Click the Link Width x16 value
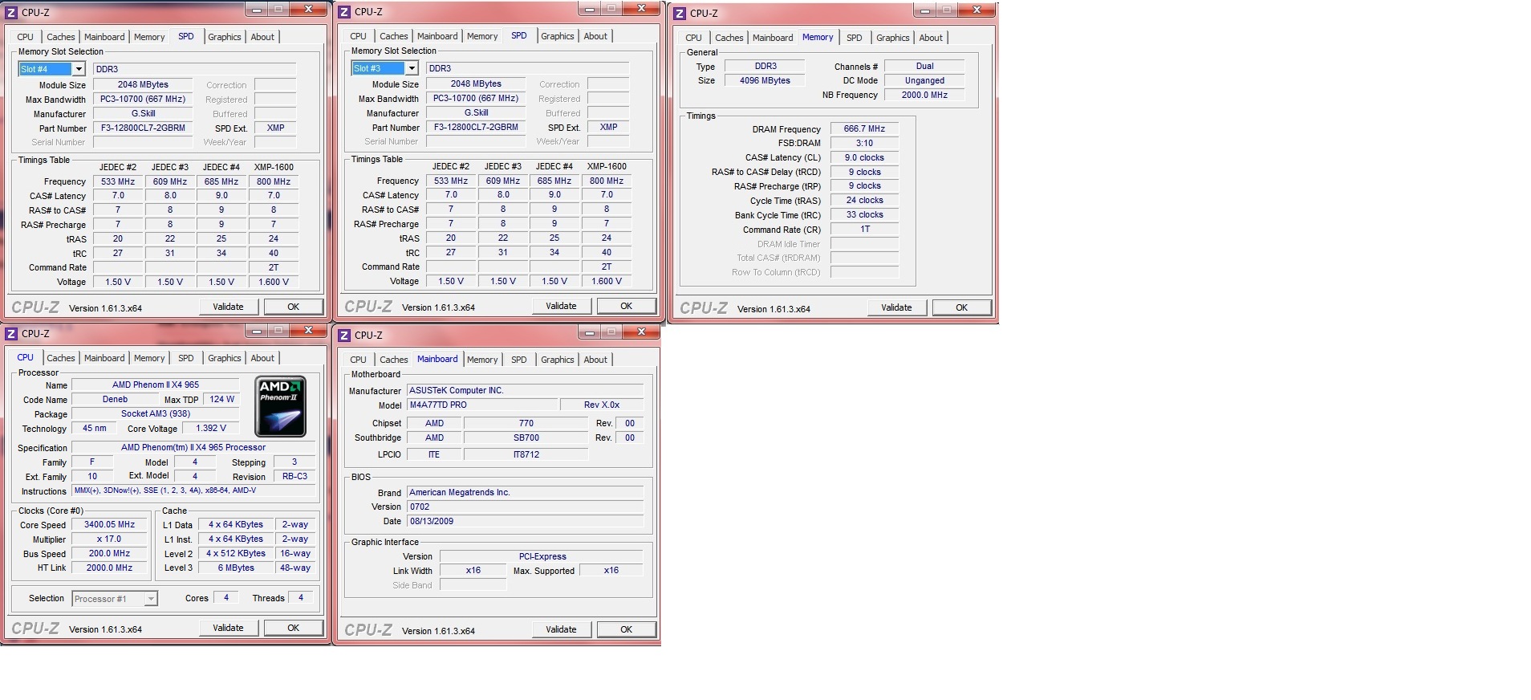 coord(473,570)
